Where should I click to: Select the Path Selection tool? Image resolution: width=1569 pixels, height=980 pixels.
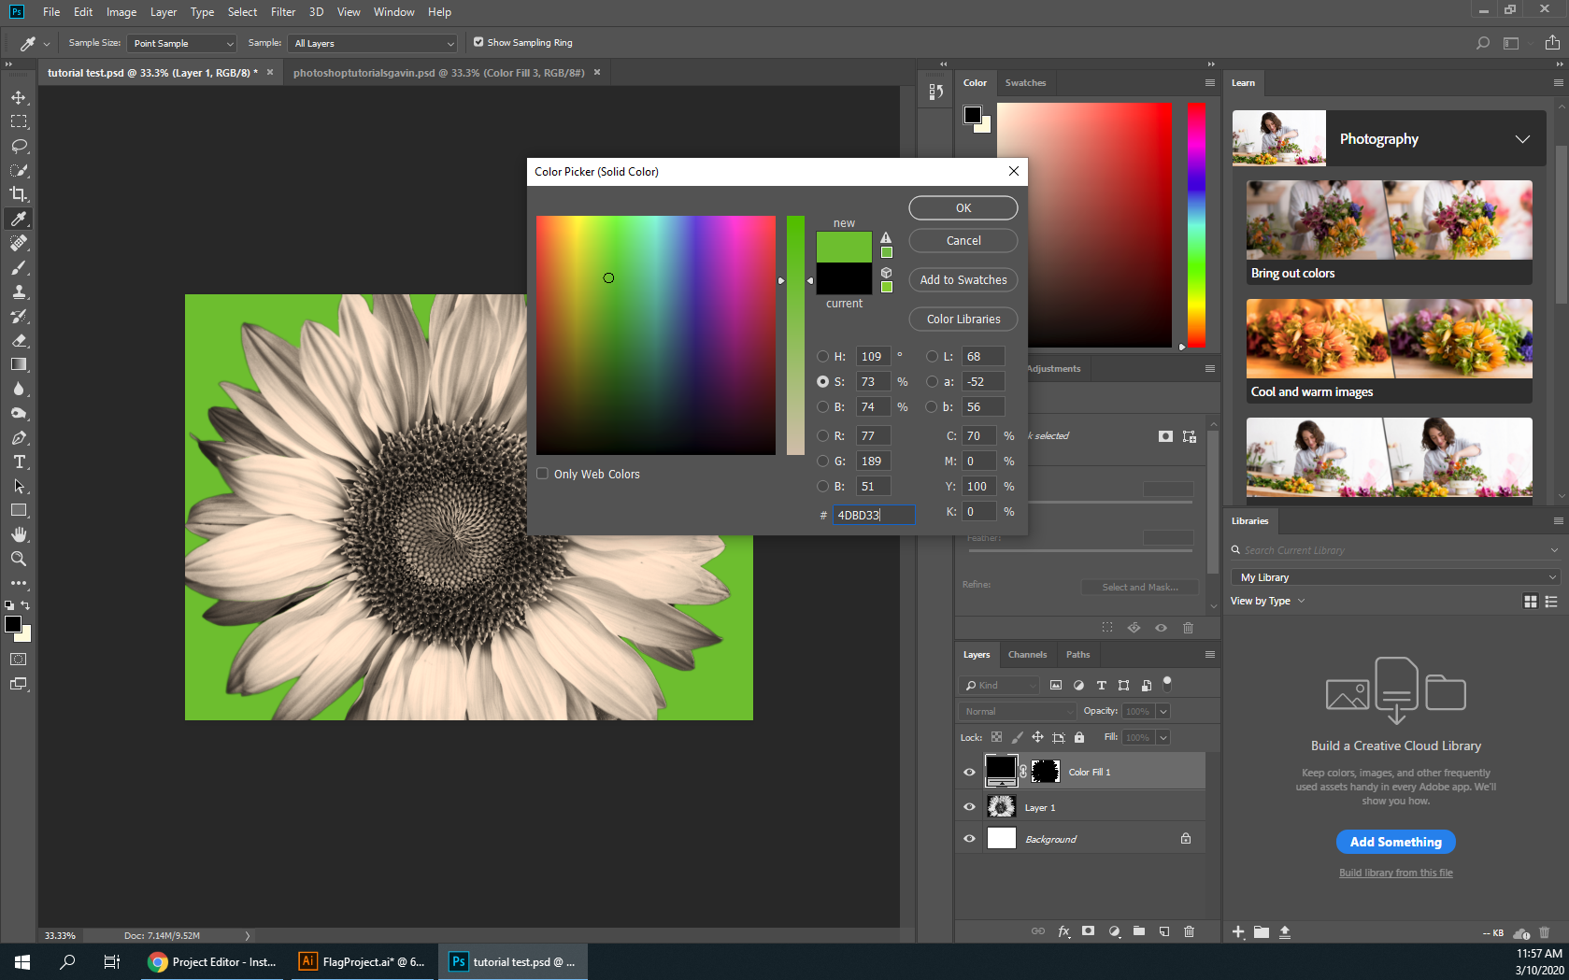coord(19,486)
